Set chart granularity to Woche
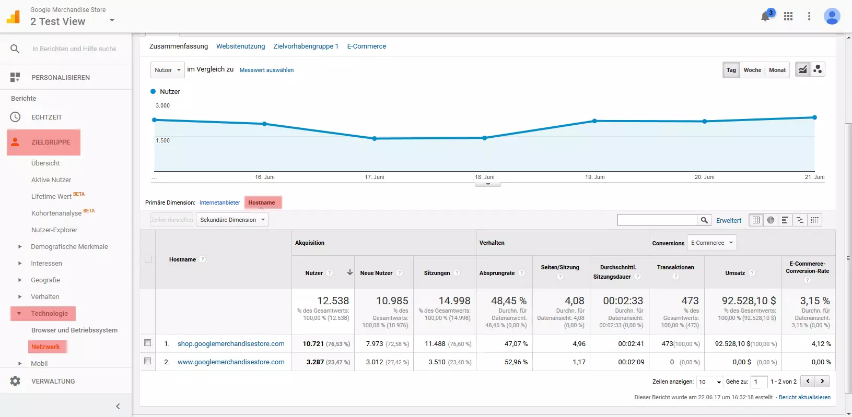The image size is (852, 417). pyautogui.click(x=752, y=70)
